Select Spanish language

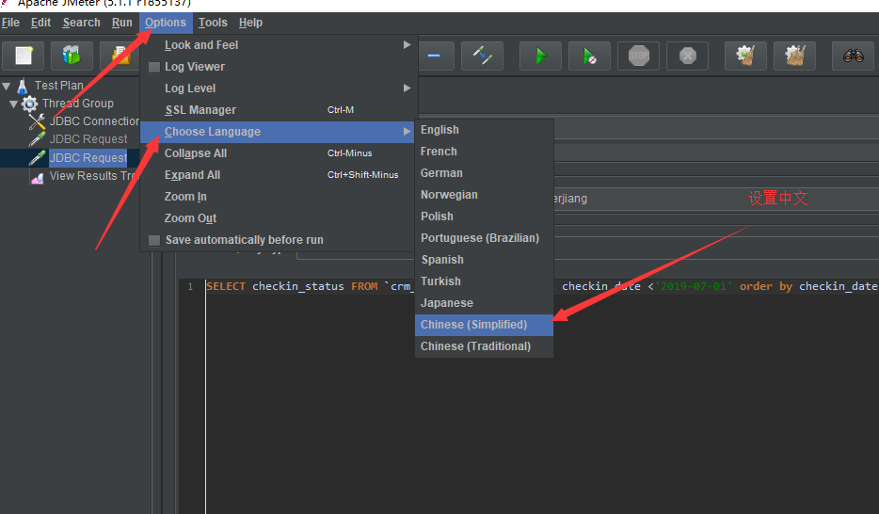tap(484, 260)
